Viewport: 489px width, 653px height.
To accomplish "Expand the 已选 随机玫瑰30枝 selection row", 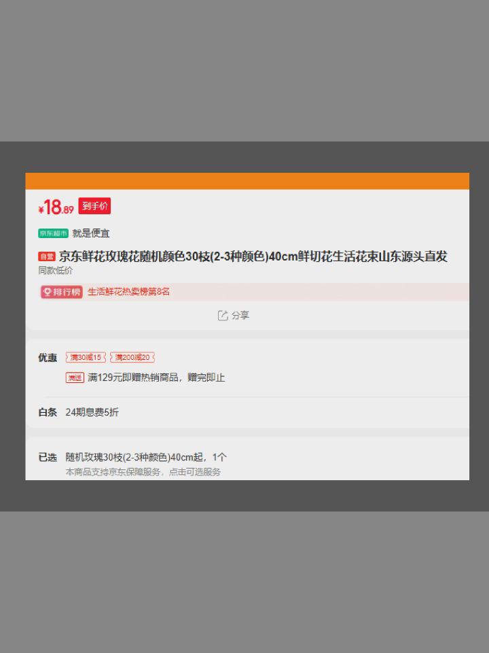I will click(x=247, y=458).
